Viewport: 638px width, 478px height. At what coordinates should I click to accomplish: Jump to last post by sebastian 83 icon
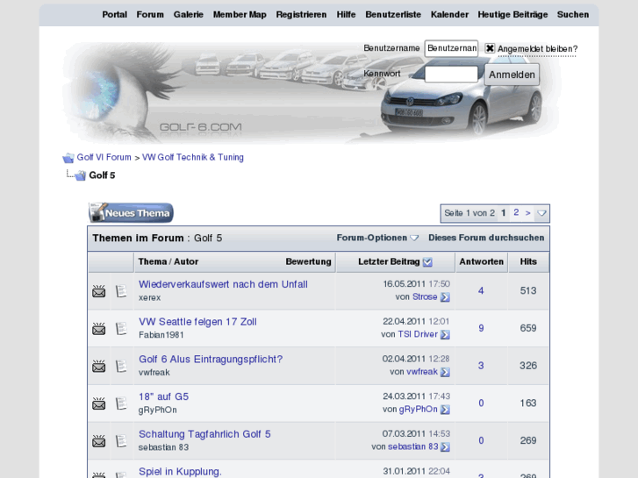tap(445, 447)
